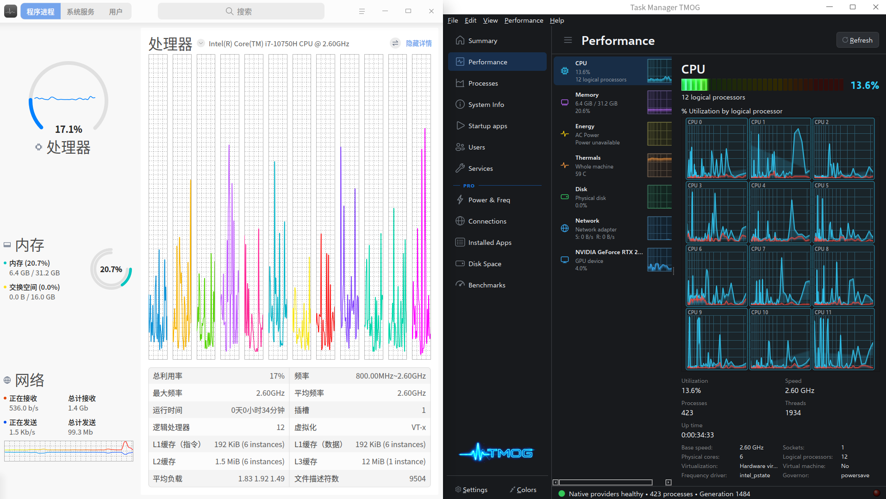Open the system monitor hamburger menu

pyautogui.click(x=362, y=11)
